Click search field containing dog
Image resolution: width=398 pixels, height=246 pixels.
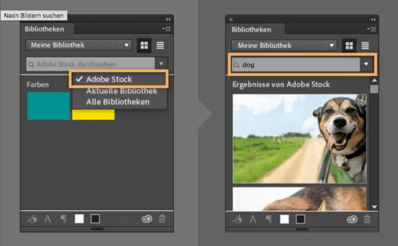(296, 65)
